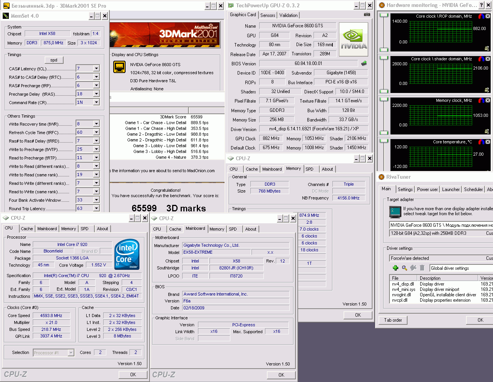The height and width of the screenshot is (382, 493).
Task: Click upper slider handle of Memory clock graph
Action: click(384, 100)
